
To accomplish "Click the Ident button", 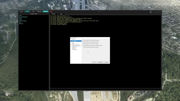I will pyautogui.click(x=33, y=12).
